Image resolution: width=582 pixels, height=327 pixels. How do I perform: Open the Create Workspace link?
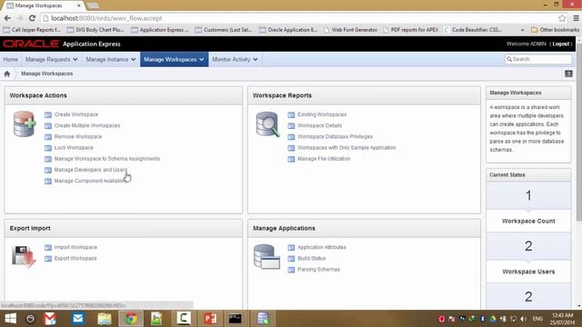pos(76,114)
